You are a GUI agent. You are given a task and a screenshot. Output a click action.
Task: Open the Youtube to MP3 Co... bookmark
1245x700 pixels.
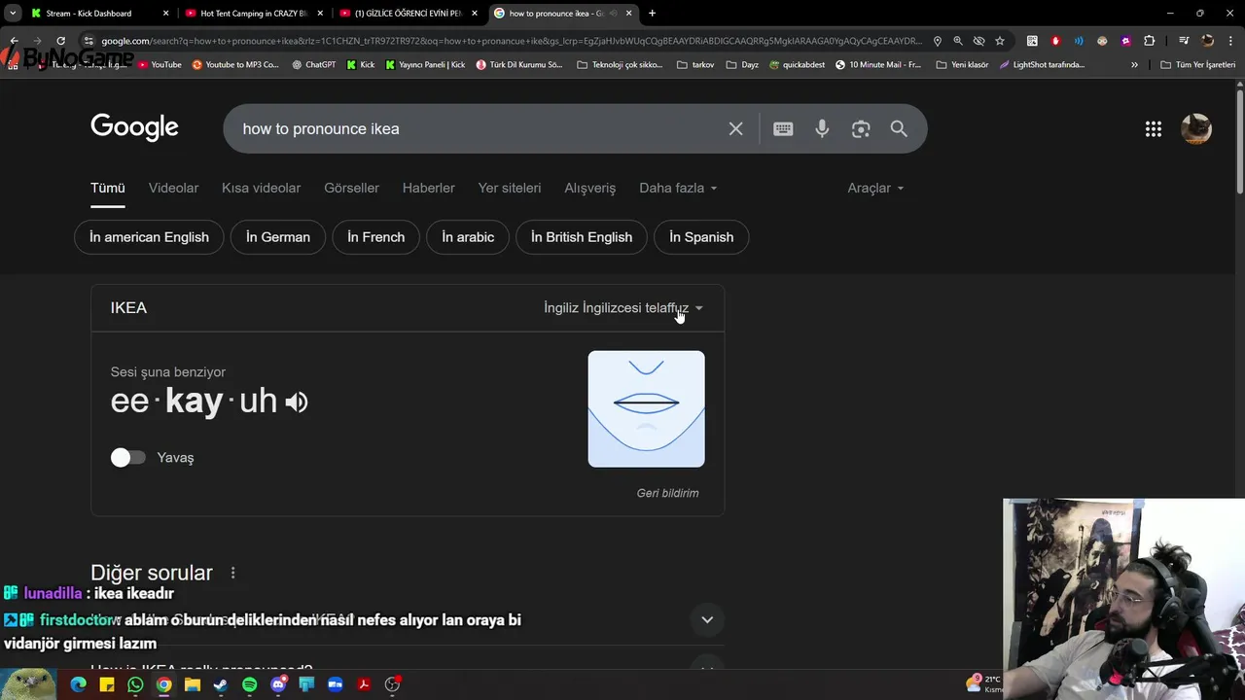(x=235, y=64)
